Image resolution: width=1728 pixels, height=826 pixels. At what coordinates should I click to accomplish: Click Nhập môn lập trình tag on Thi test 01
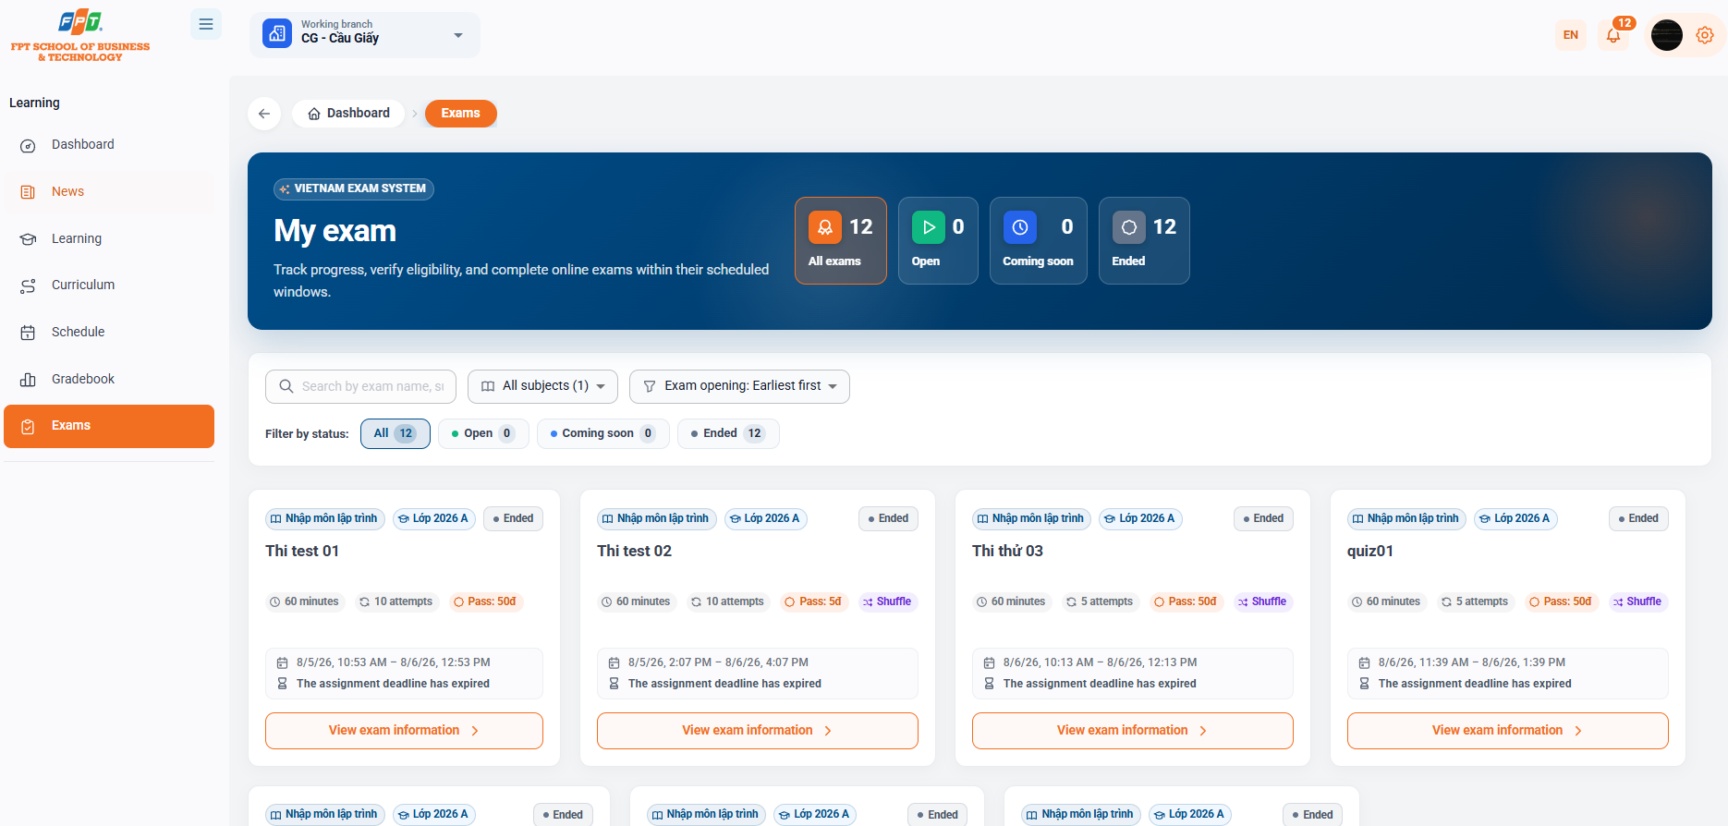325,519
